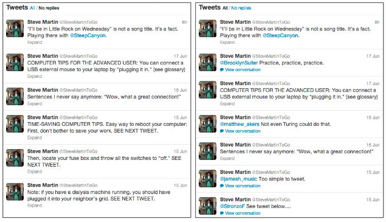Image resolution: width=386 pixels, height=222 pixels.
Task: View conversation for the @jamesh_music reply
Action: (x=243, y=186)
